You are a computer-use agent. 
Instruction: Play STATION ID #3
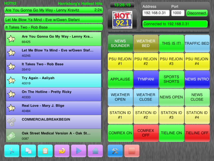pyautogui.click(x=171, y=115)
